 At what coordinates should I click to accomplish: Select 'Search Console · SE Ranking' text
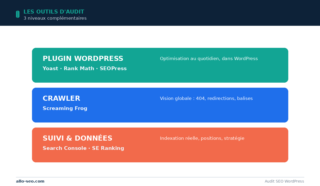[x=83, y=148]
